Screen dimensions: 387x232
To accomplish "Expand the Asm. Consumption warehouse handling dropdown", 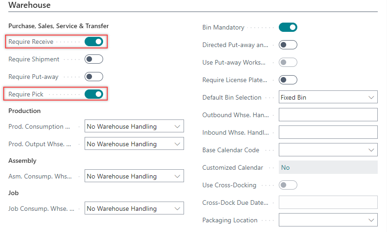I will tap(134, 176).
